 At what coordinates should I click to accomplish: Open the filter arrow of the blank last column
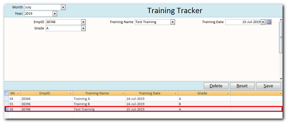tap(281, 93)
